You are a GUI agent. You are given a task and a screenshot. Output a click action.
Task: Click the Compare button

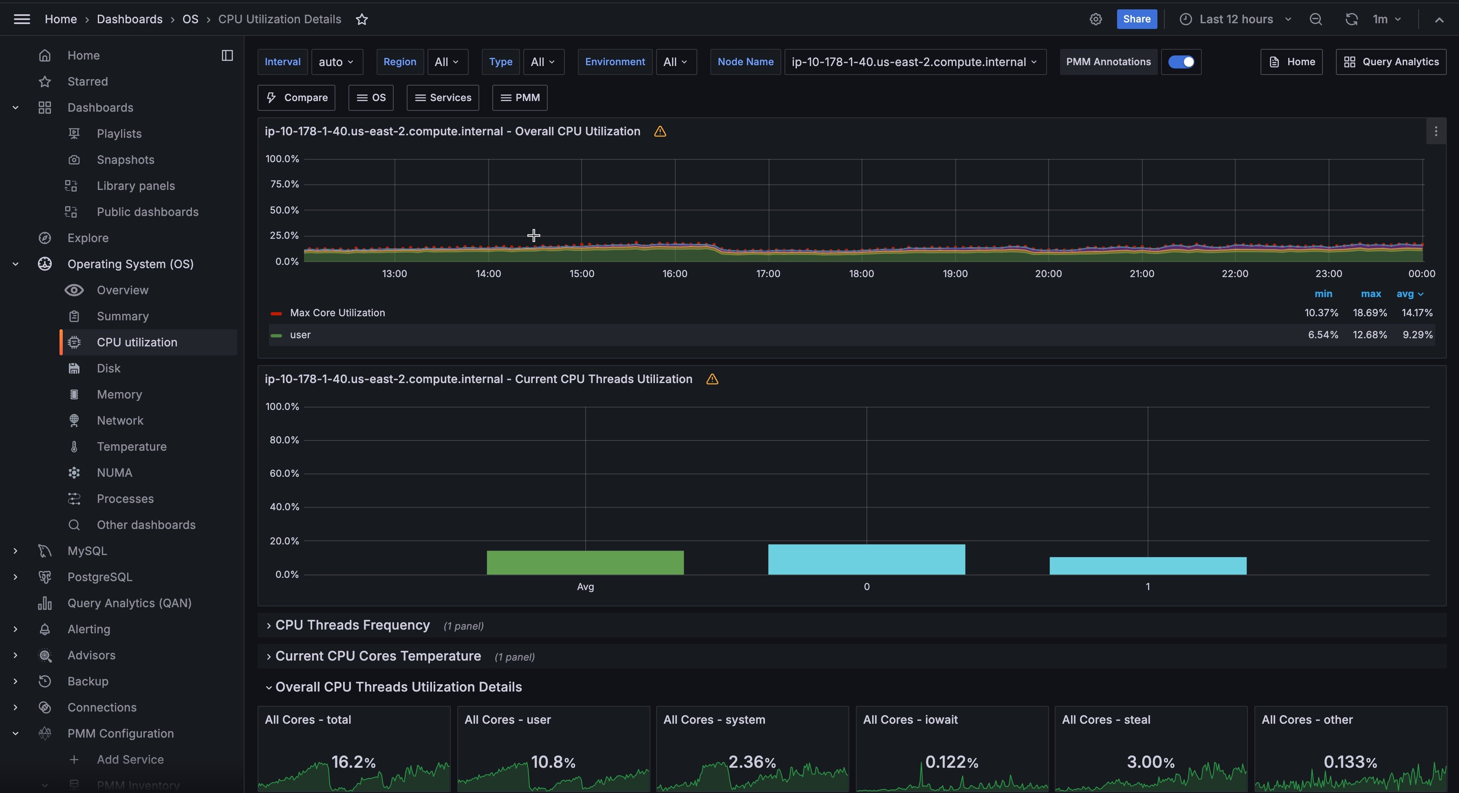296,97
